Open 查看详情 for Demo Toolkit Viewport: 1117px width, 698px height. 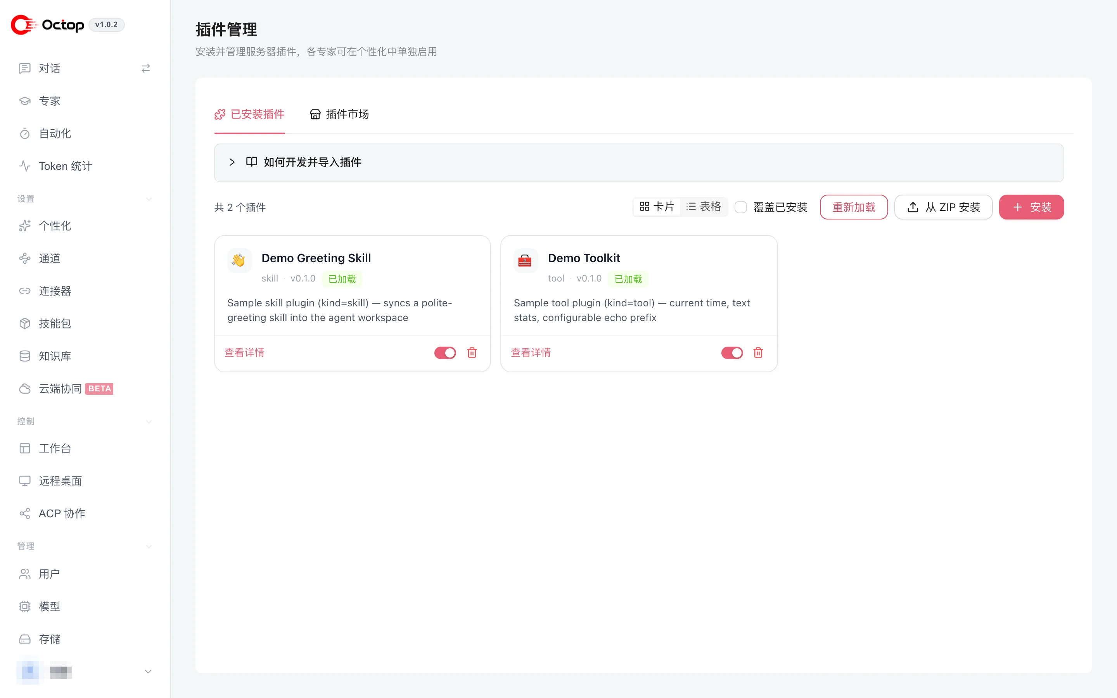531,353
